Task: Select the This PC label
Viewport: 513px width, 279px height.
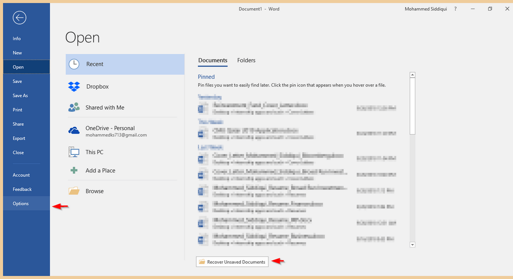Action: (94, 152)
